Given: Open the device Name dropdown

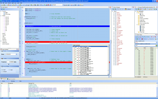Looking at the screenshot, I should pyautogui.click(x=16, y=54).
